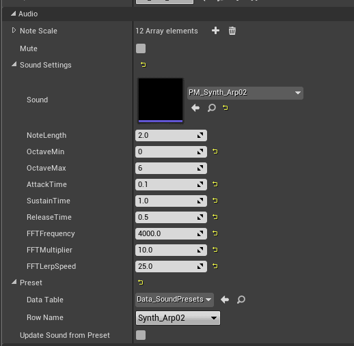This screenshot has width=354, height=346.
Task: Reset the Sound asset to default
Action: (x=226, y=108)
